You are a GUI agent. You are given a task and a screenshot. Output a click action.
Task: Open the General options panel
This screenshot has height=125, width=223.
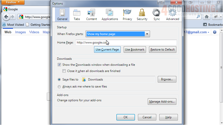[62, 14]
